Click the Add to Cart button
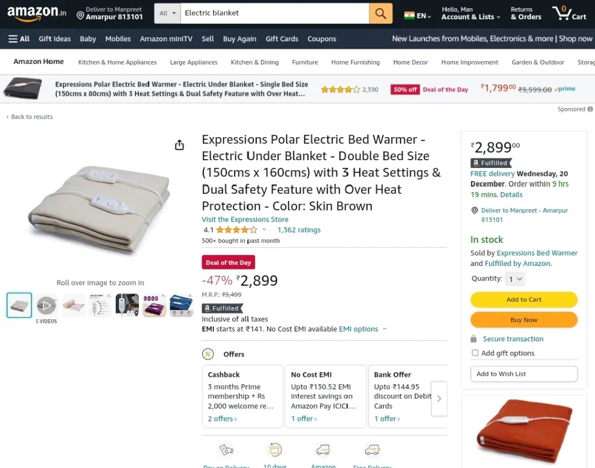Viewport: 595px width, 468px height. (x=524, y=300)
